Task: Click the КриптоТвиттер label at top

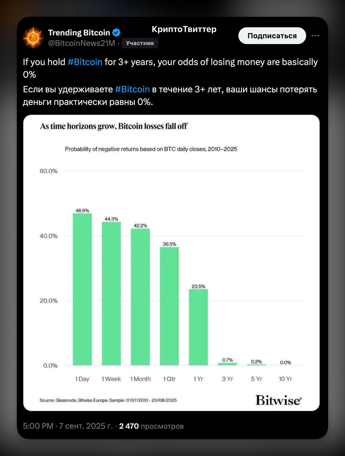Action: pyautogui.click(x=184, y=29)
